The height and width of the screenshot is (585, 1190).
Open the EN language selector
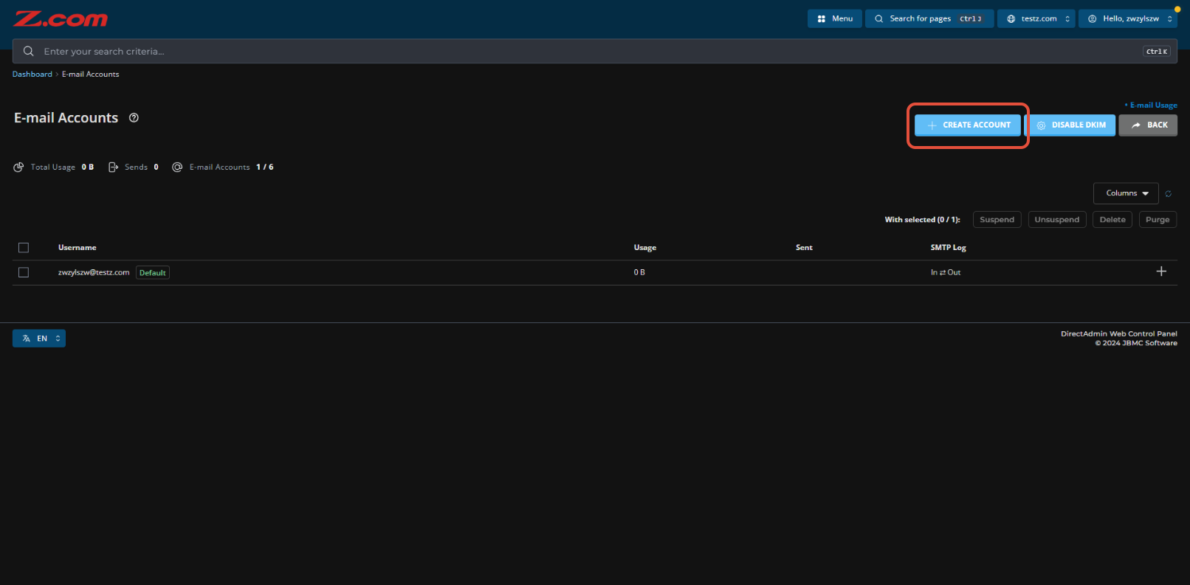coord(39,339)
